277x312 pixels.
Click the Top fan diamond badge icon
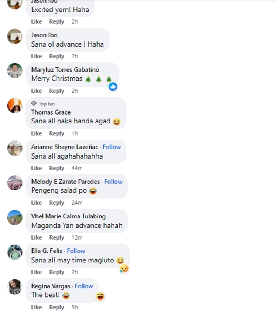click(x=34, y=104)
